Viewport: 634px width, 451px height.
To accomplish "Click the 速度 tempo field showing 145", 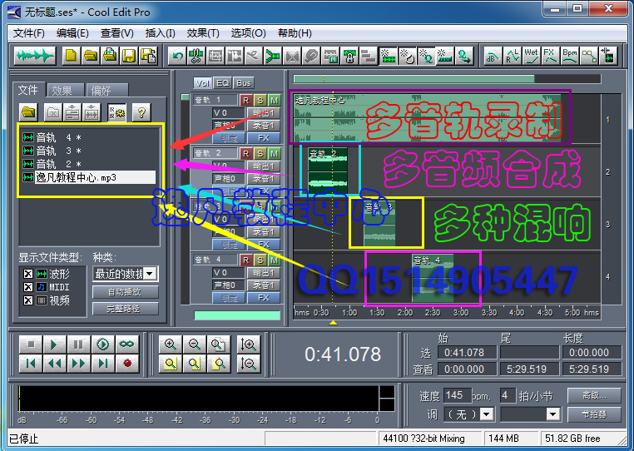I will tap(458, 395).
